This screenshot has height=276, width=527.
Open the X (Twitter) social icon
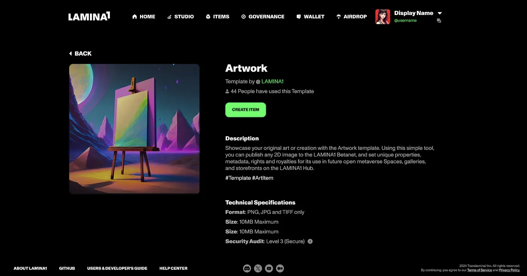[x=258, y=268]
